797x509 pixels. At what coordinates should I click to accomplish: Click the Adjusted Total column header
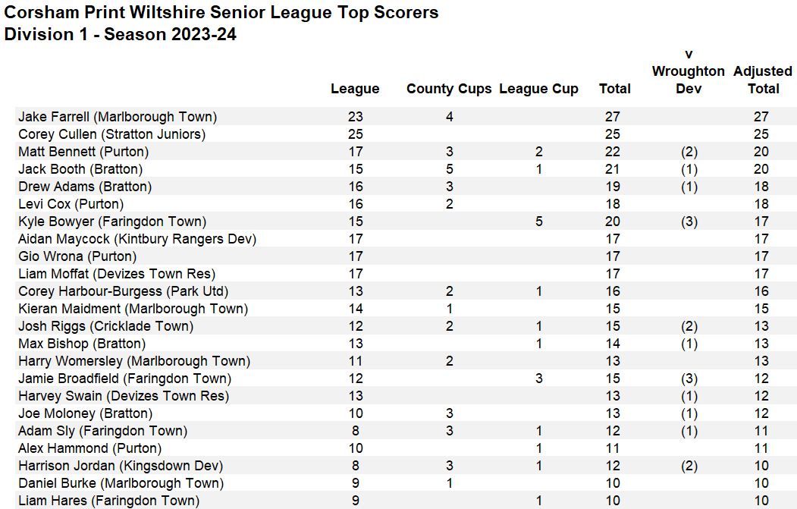point(762,80)
